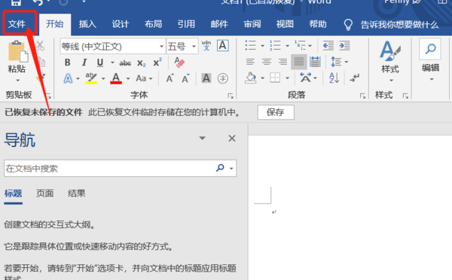Switch to the 插入 ribbon tab

coord(87,24)
